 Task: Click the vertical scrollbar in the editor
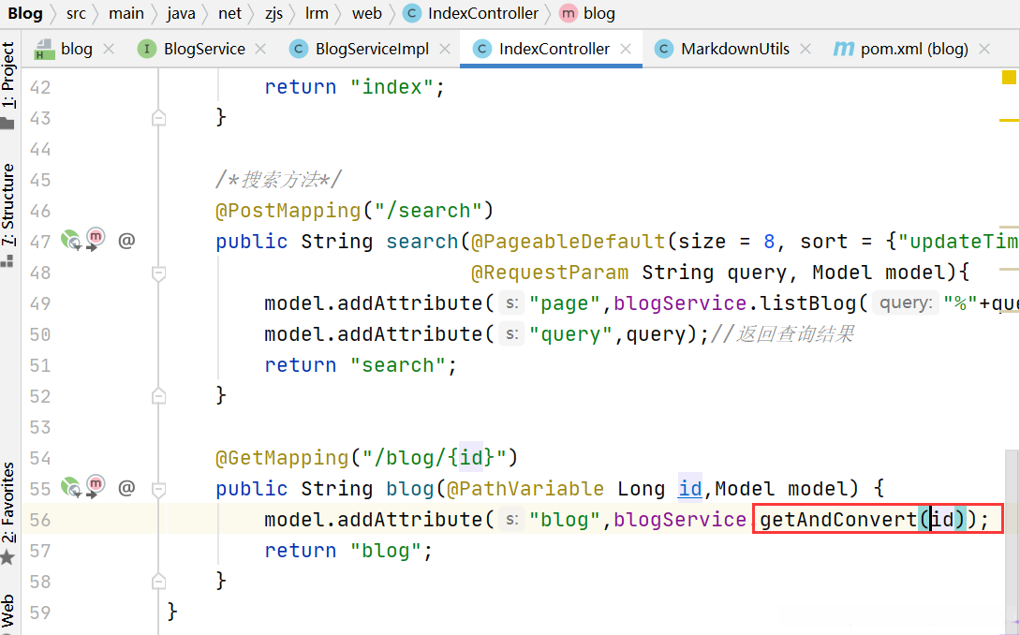(1012, 540)
